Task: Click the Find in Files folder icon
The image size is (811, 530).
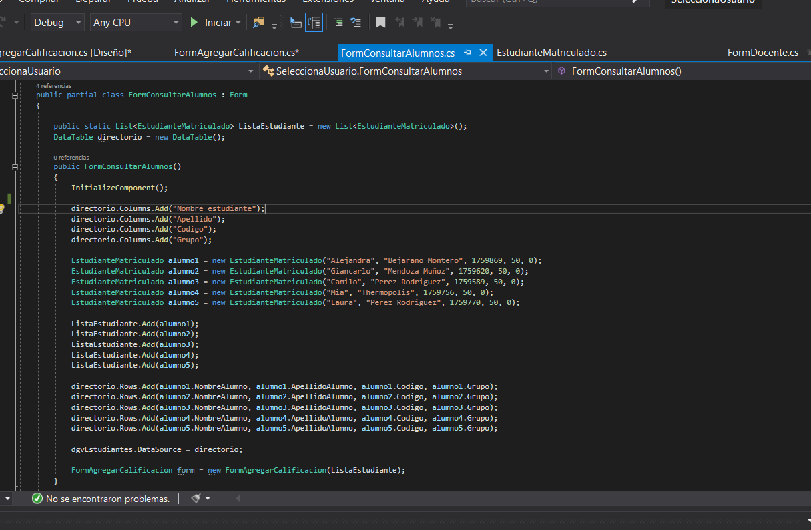Action: pos(258,23)
